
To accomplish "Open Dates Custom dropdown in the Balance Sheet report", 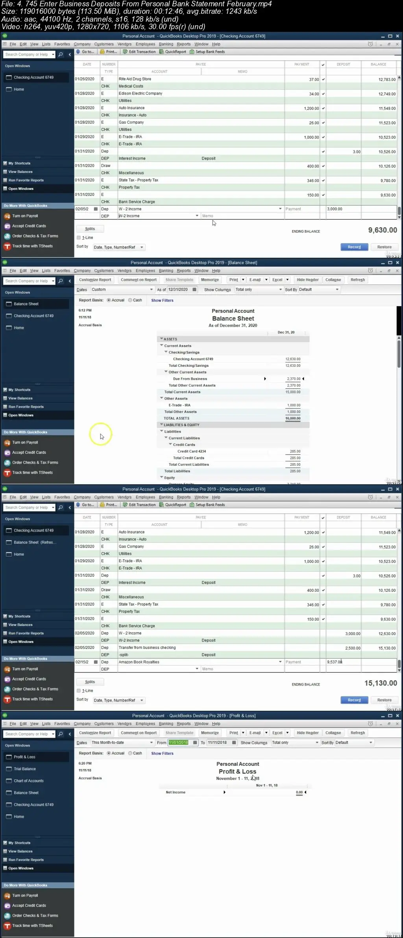I will click(122, 290).
